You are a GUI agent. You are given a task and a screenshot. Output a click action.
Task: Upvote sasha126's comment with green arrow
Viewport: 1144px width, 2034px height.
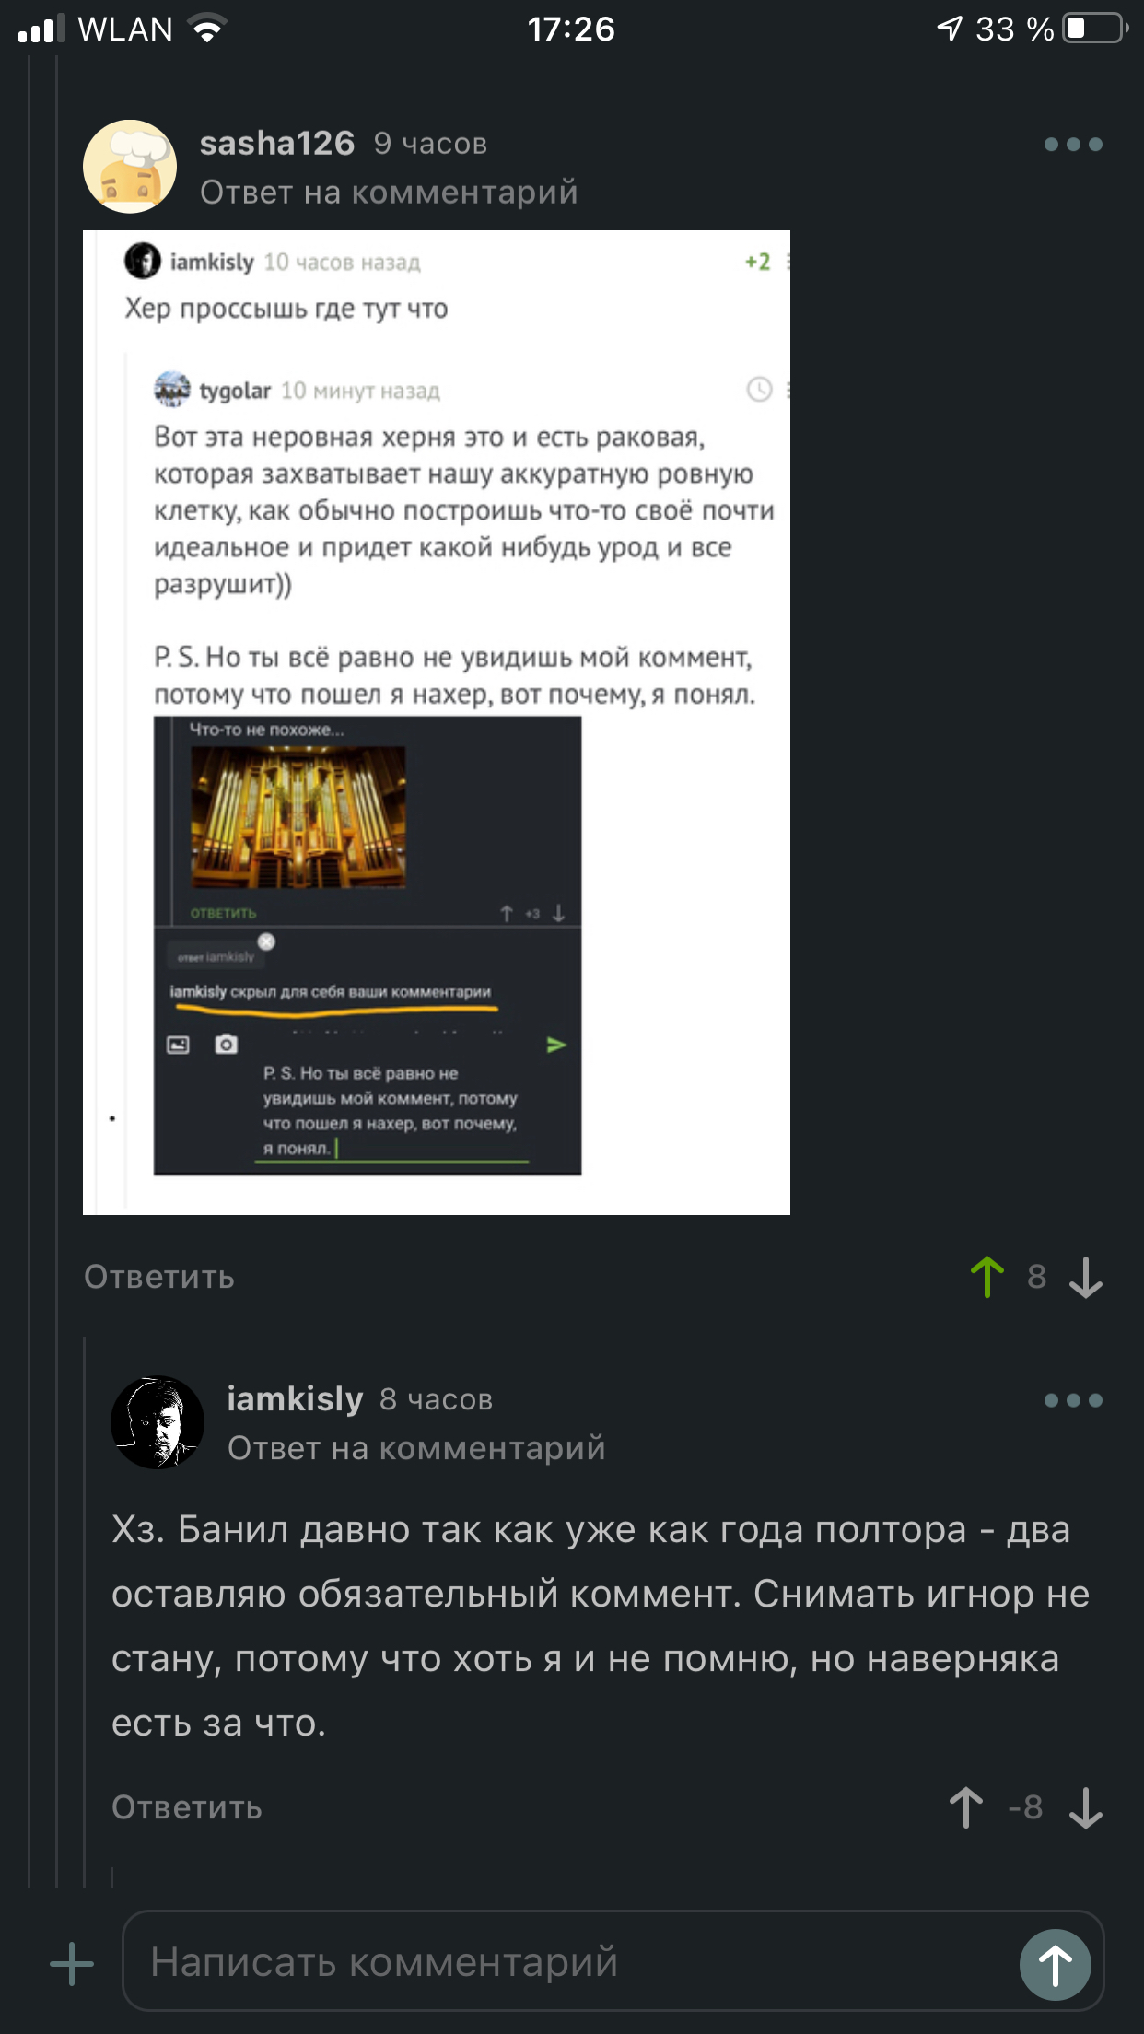987,1278
